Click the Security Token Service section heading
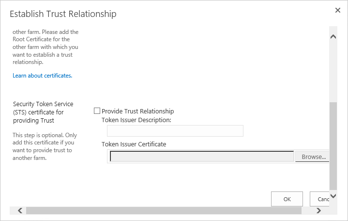This screenshot has width=348, height=221. (x=43, y=112)
